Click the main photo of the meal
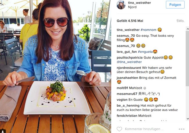Image resolution: width=189 pixels, height=133 pixels. [x=56, y=66]
